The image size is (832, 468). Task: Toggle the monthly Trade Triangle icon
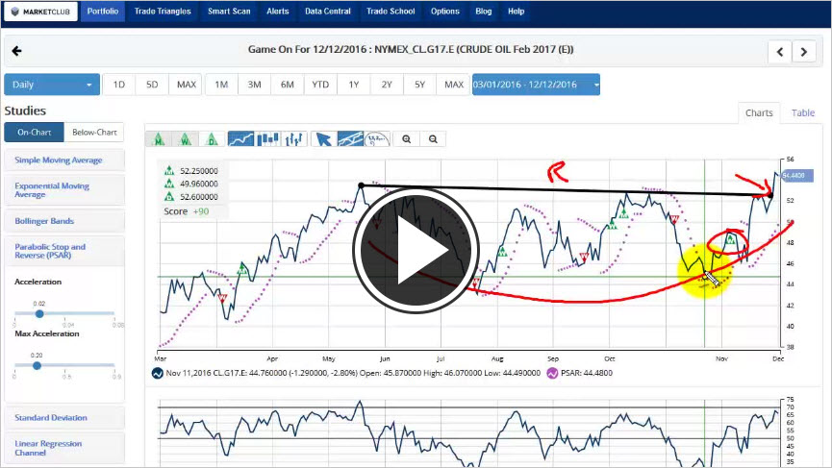pos(158,139)
